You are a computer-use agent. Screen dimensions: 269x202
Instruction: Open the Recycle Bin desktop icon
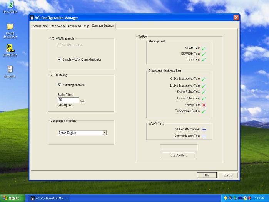[10, 5]
